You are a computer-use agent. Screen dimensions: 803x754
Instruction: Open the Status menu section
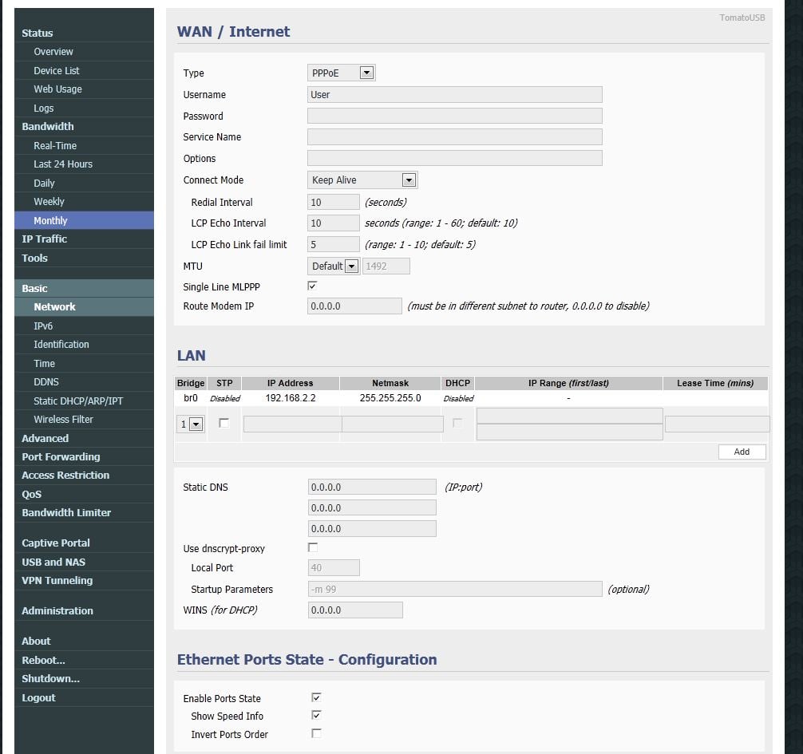tap(38, 33)
